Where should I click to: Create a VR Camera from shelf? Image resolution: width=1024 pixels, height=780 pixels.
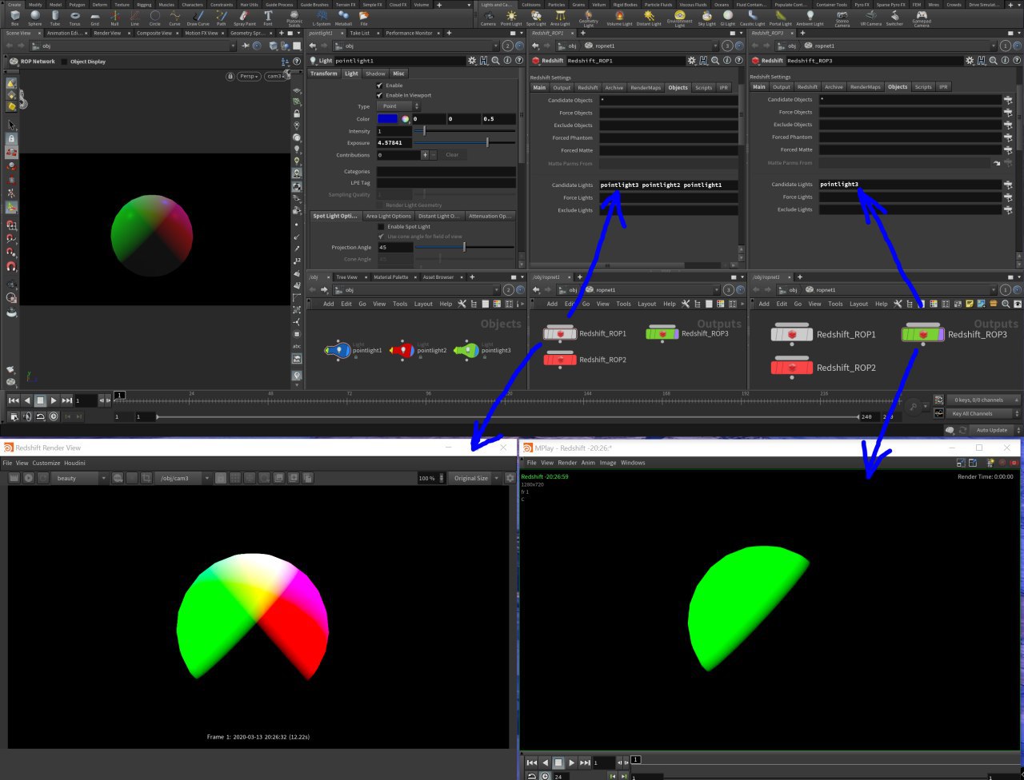870,18
